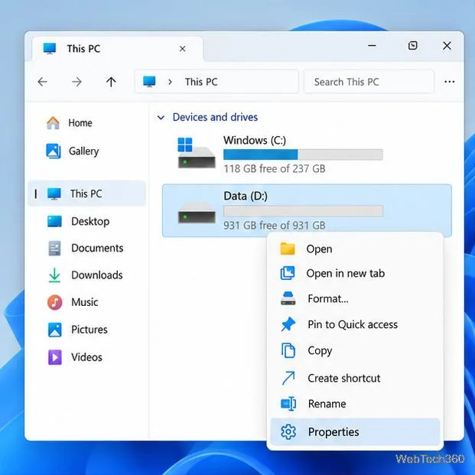Collapse the Devices and drives group
This screenshot has width=475, height=475.
coord(161,118)
